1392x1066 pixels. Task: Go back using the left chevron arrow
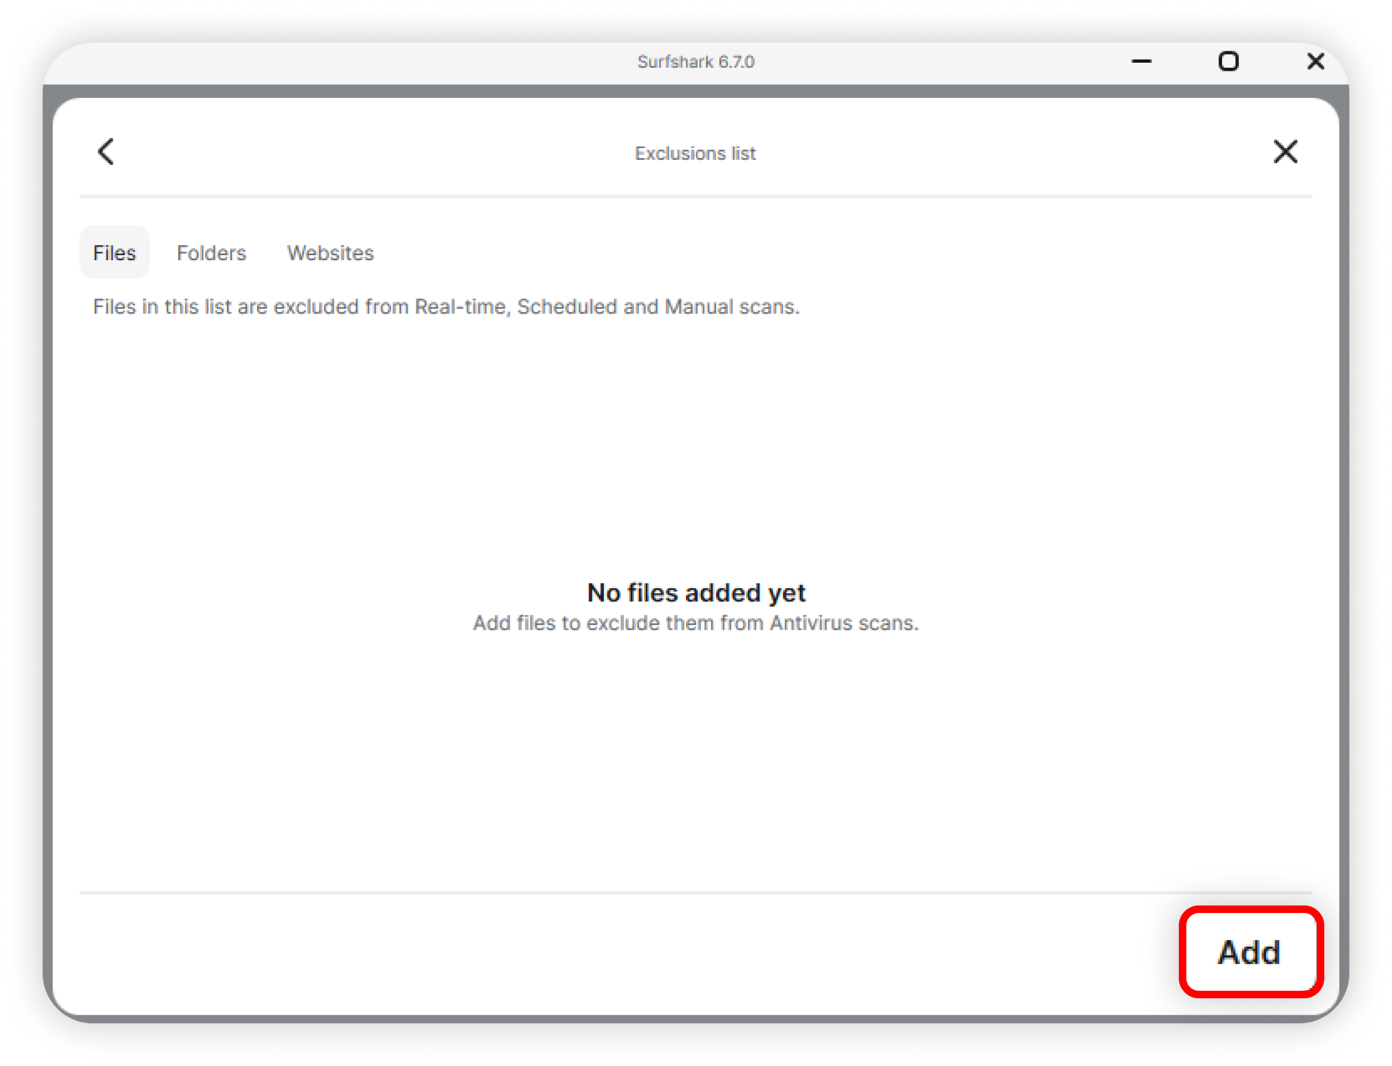[x=107, y=152]
